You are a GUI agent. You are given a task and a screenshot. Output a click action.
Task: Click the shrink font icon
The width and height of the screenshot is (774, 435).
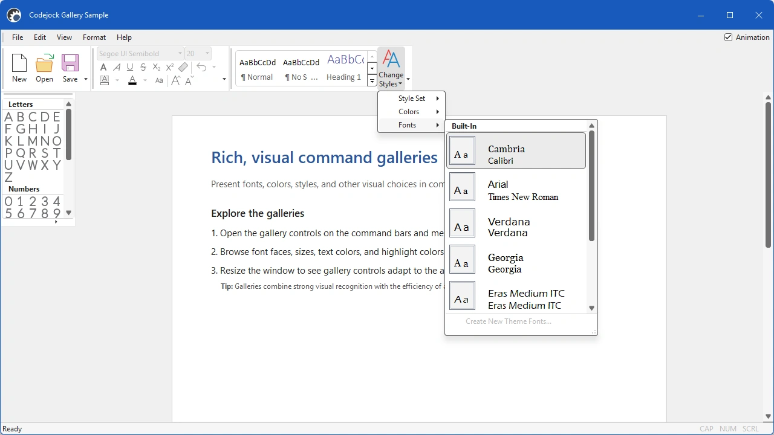tap(189, 80)
